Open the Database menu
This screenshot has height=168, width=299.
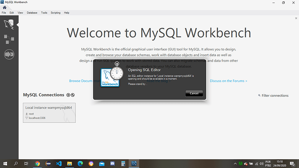[32, 13]
